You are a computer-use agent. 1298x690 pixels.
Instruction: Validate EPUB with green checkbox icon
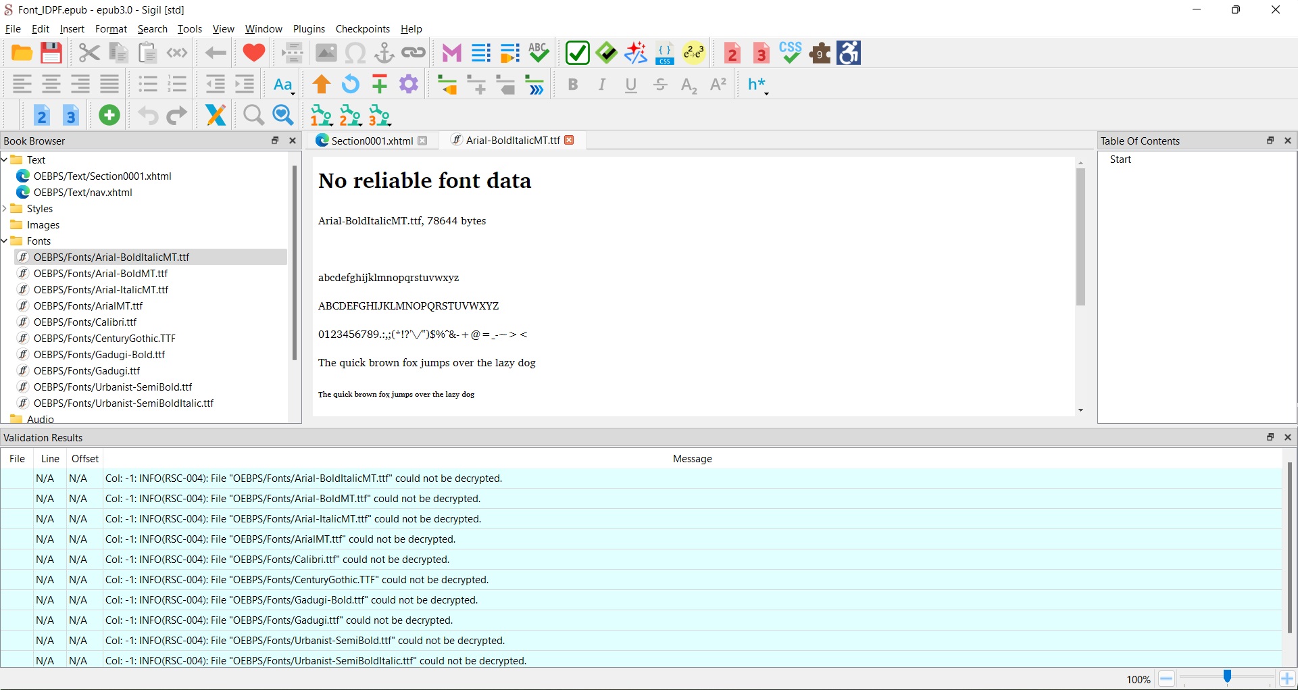578,53
